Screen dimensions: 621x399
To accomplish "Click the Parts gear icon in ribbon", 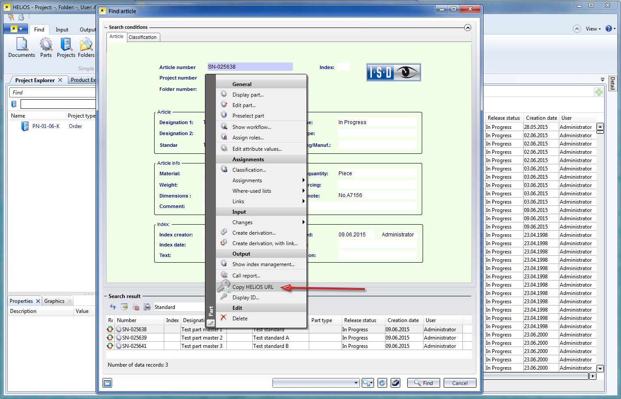I will pyautogui.click(x=46, y=45).
